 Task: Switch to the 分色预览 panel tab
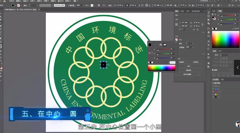(x=215, y=80)
